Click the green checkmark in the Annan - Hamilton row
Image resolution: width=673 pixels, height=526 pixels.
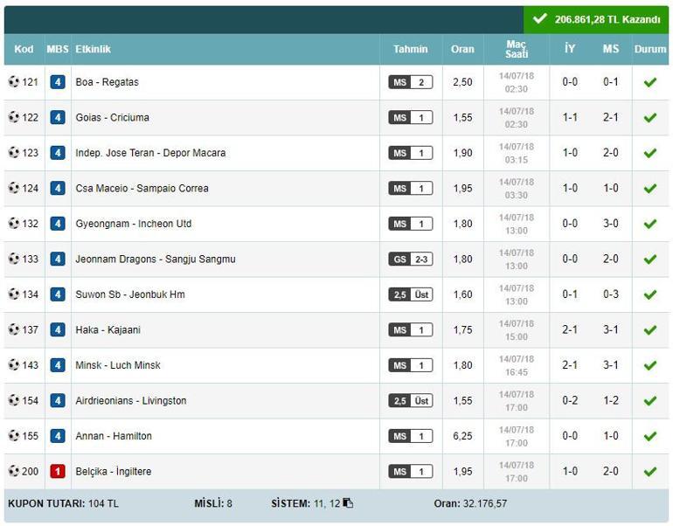point(649,436)
